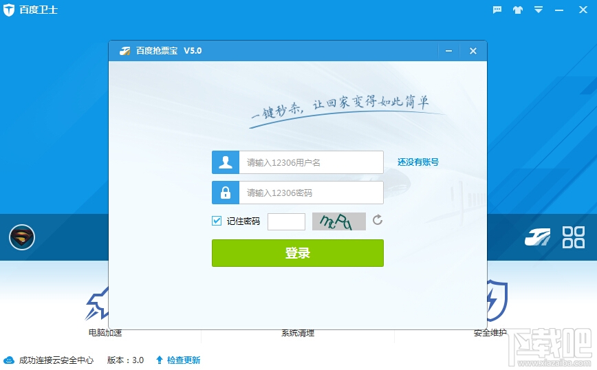The width and height of the screenshot is (597, 370).
Task: Click the captcha image to change it
Action: pyautogui.click(x=339, y=221)
